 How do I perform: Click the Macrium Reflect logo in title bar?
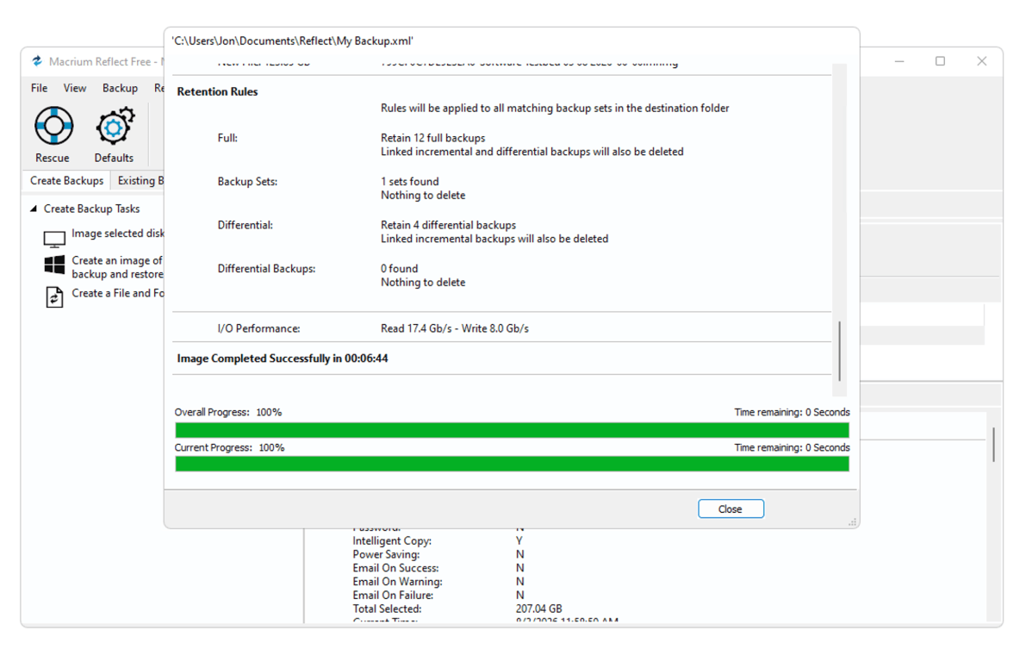click(38, 61)
